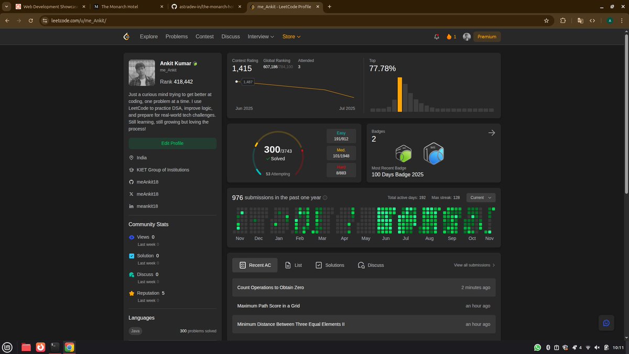Open the notifications bell

coord(437,37)
